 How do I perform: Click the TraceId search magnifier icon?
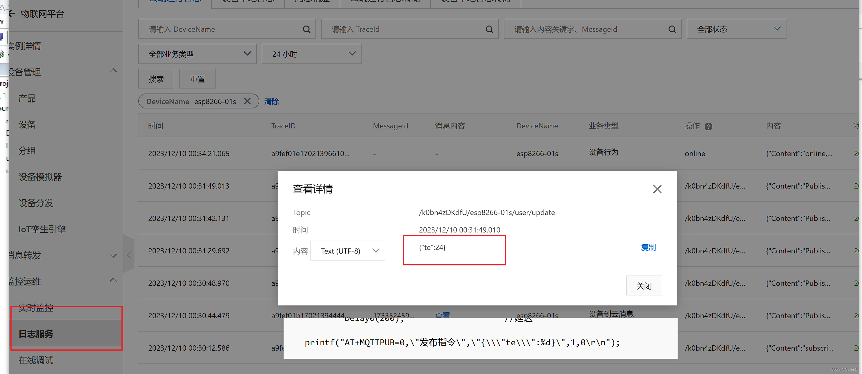click(489, 29)
